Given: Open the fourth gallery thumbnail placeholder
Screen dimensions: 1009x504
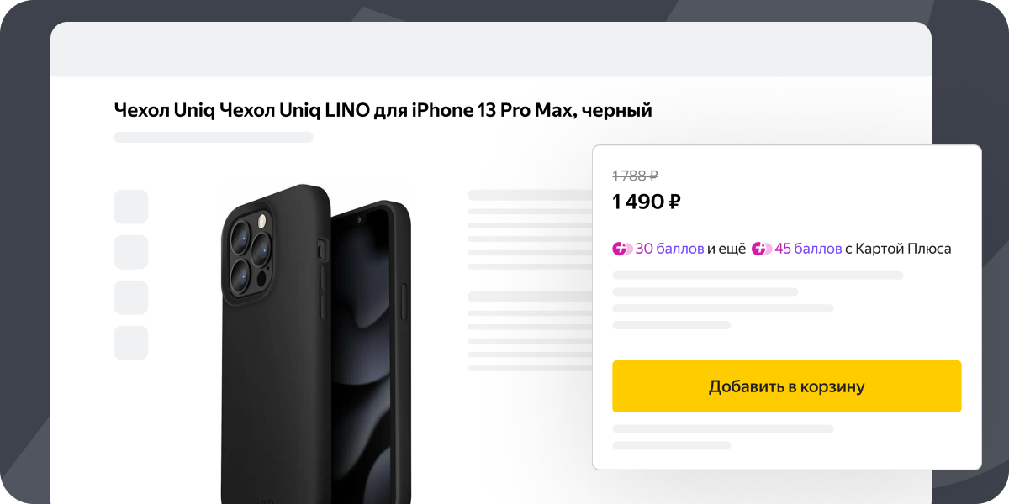Looking at the screenshot, I should pos(130,343).
